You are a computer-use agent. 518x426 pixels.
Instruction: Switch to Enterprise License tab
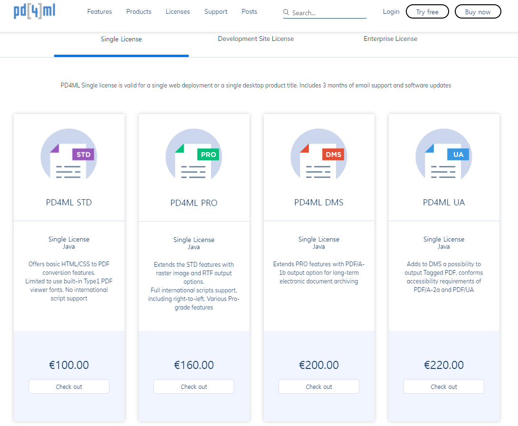(391, 39)
